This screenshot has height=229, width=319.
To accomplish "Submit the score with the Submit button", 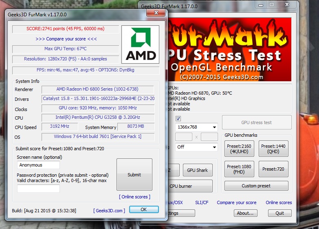I will tap(134, 175).
